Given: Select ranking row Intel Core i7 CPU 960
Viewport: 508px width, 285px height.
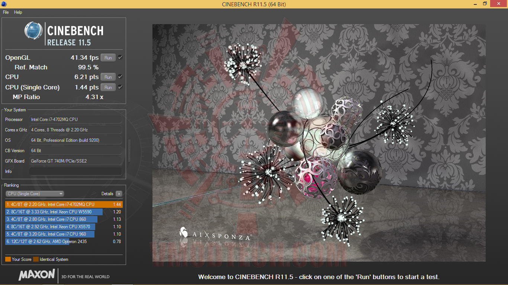Looking at the screenshot, I should [64, 234].
